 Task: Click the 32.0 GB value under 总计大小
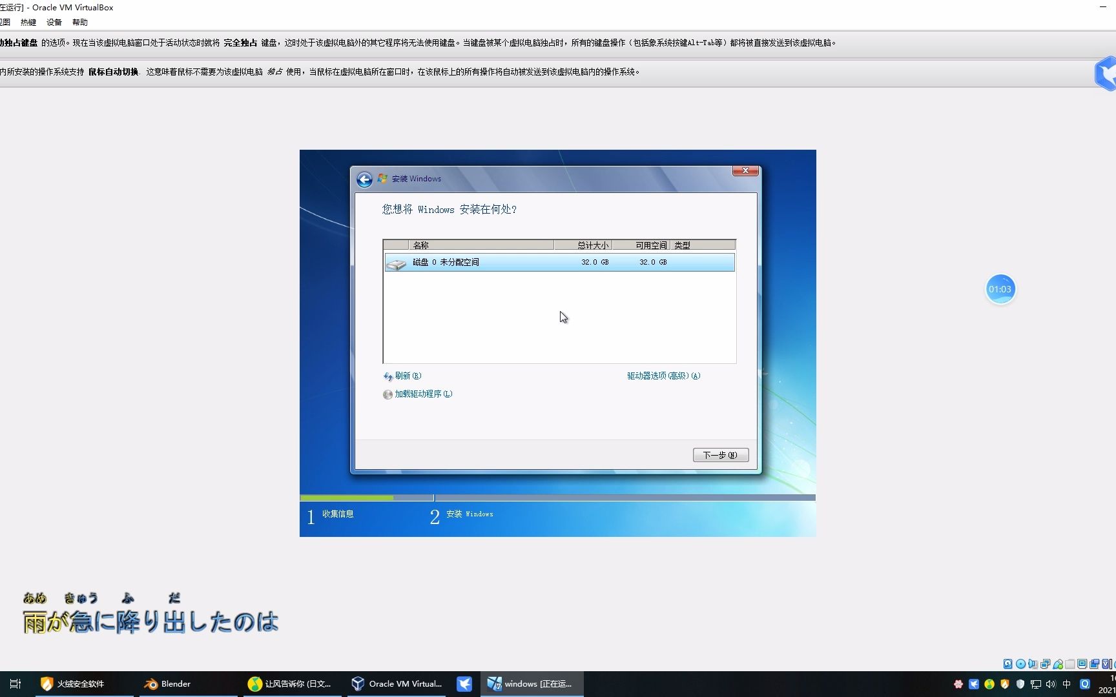click(x=595, y=262)
